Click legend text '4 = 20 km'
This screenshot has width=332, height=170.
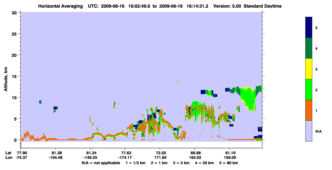(205, 163)
